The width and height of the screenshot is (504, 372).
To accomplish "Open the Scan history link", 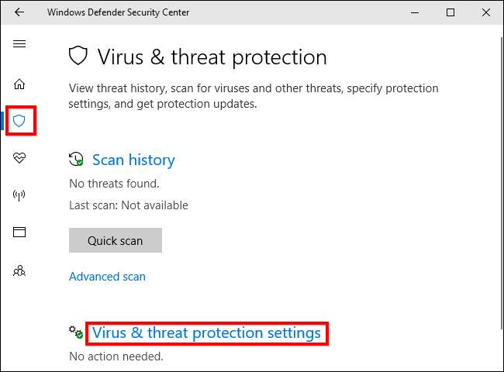I will (133, 160).
